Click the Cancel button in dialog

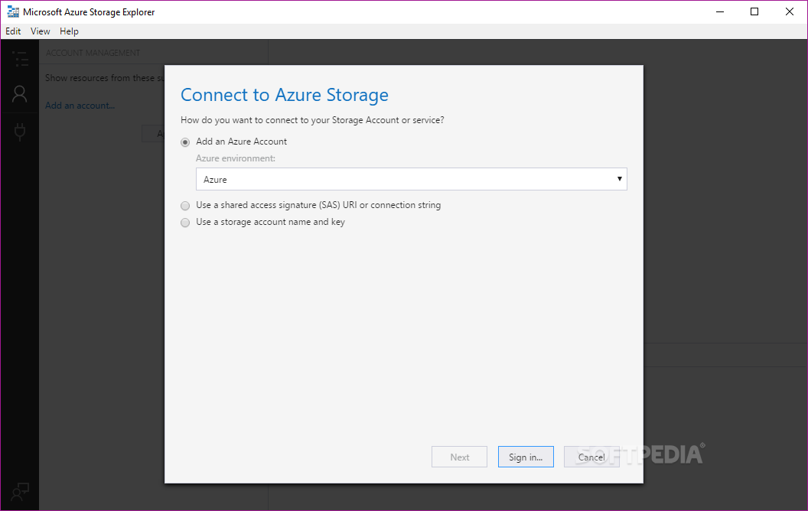[x=591, y=457]
